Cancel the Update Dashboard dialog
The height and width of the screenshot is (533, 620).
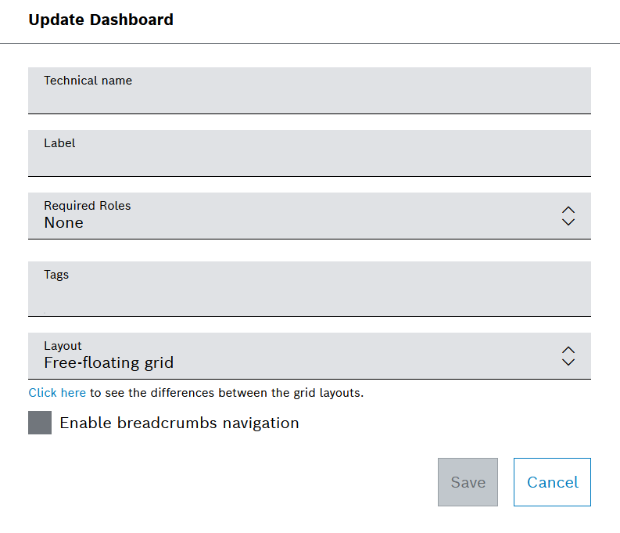[552, 482]
